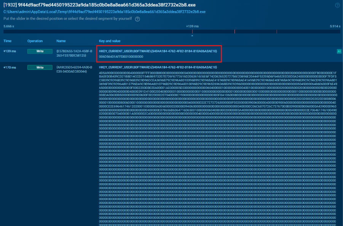
Task: Click the registry key in the +170 ms row
Action: coord(158,67)
